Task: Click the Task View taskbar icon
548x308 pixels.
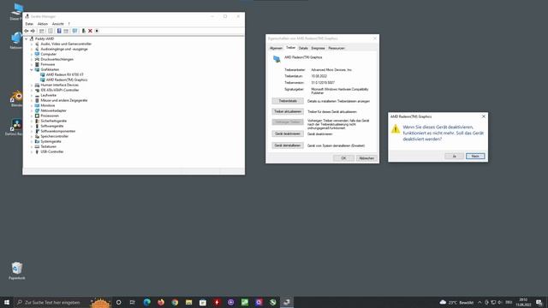Action: [x=133, y=302]
